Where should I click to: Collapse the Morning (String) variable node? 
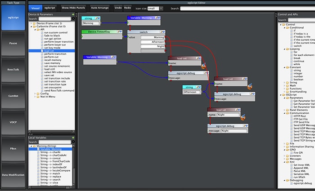[x=31, y=146]
